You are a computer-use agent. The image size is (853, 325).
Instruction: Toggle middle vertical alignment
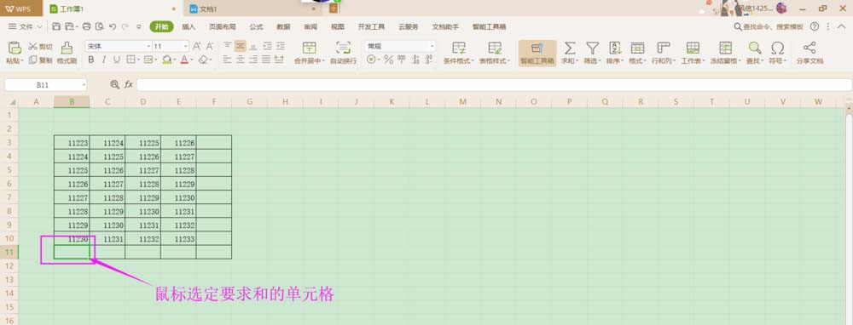(x=241, y=47)
